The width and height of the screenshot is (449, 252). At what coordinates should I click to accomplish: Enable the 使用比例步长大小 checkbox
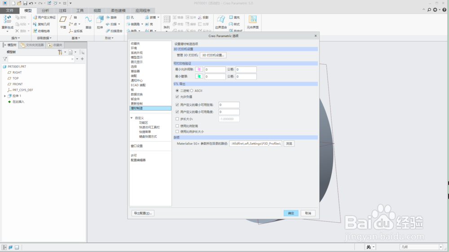177,131
